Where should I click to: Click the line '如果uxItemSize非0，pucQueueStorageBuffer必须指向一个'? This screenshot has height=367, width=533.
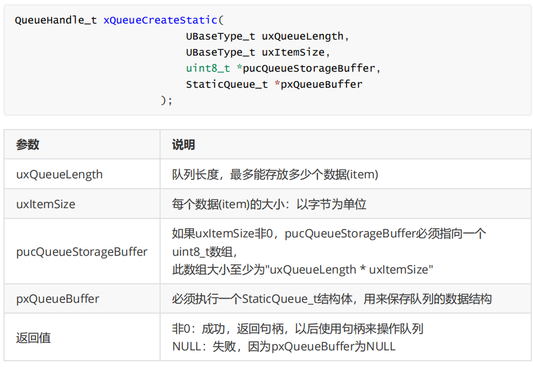[329, 233]
